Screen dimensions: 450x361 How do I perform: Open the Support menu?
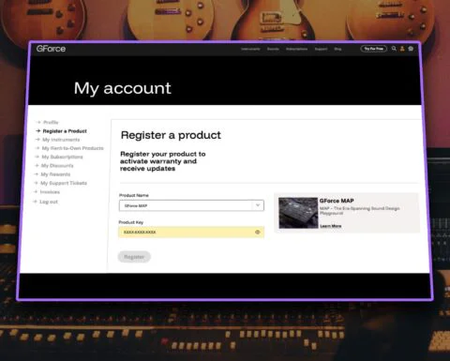click(x=321, y=49)
